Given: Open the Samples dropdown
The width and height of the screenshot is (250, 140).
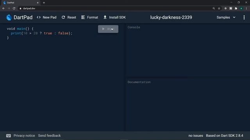Looking at the screenshot, I should coord(226,17).
